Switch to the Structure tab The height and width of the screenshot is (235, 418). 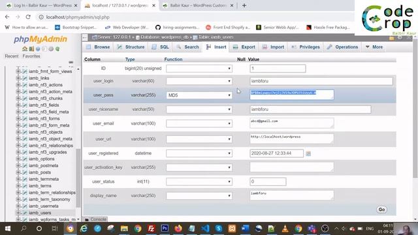[131, 47]
